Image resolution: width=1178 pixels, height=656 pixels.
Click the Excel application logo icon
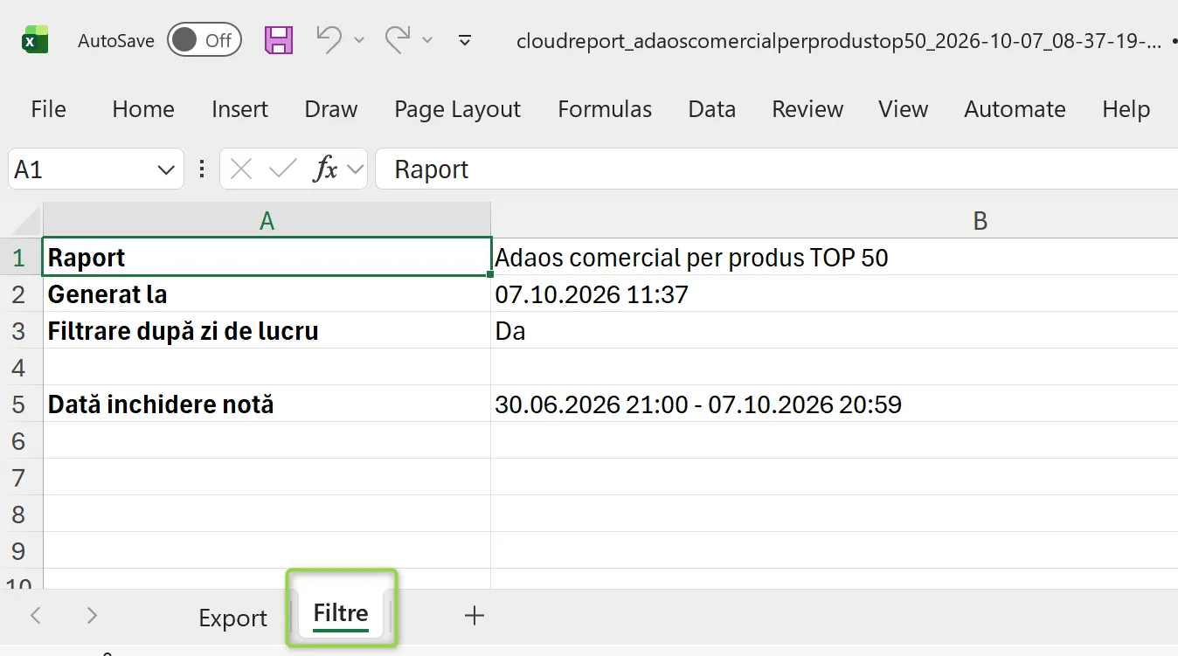click(35, 40)
